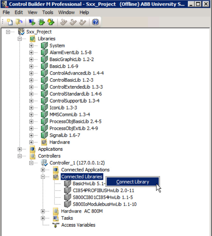
Task: Expand the ProcessObjExtLib 2.4-9 node
Action: 31,128
